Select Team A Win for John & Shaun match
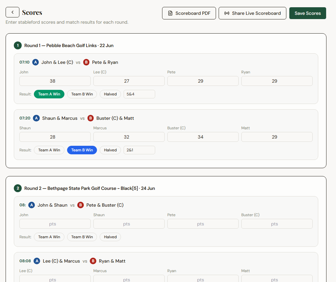This screenshot has width=336, height=282. (49, 237)
